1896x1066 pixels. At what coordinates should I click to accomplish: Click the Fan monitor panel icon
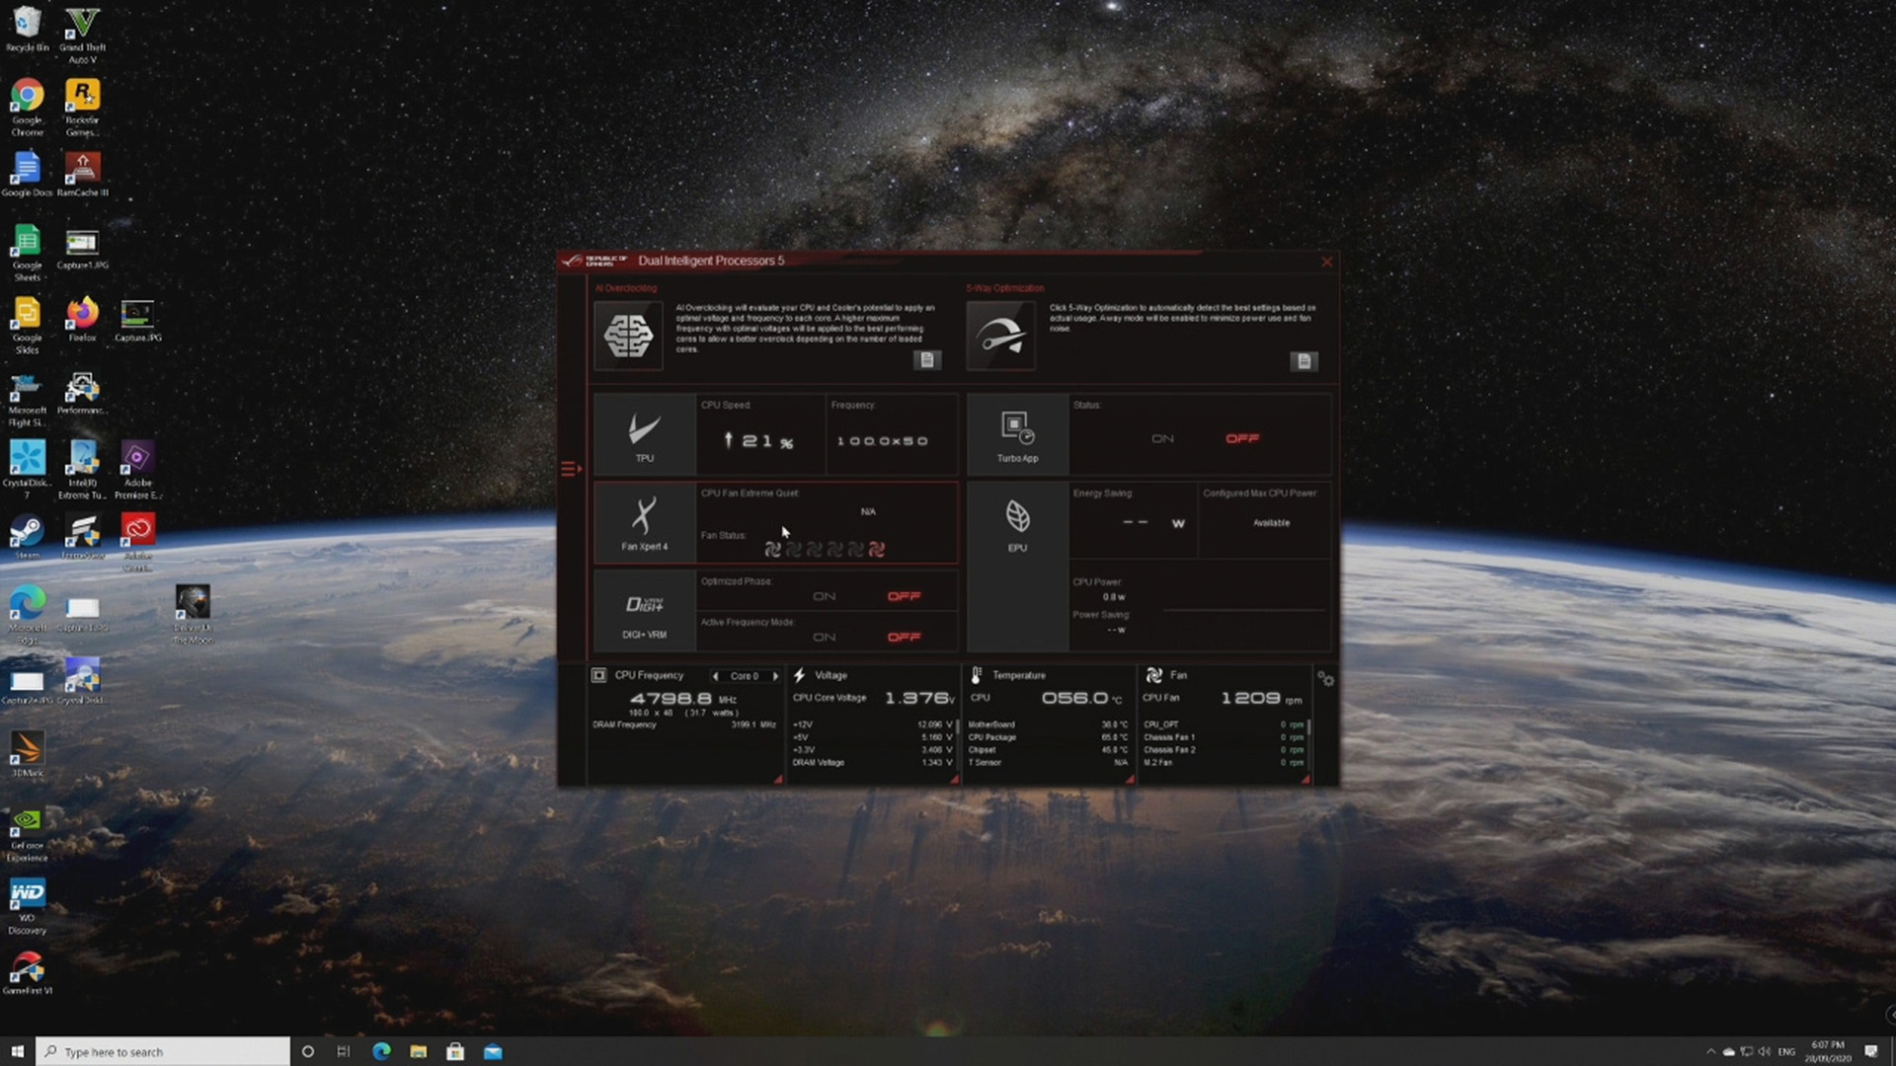click(x=1153, y=675)
